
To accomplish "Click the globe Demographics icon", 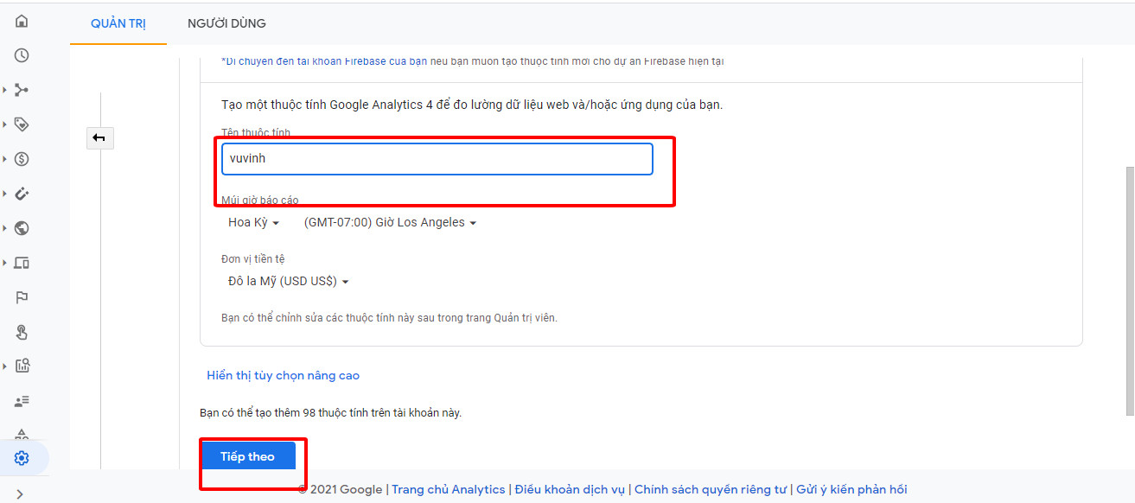I will coord(22,228).
